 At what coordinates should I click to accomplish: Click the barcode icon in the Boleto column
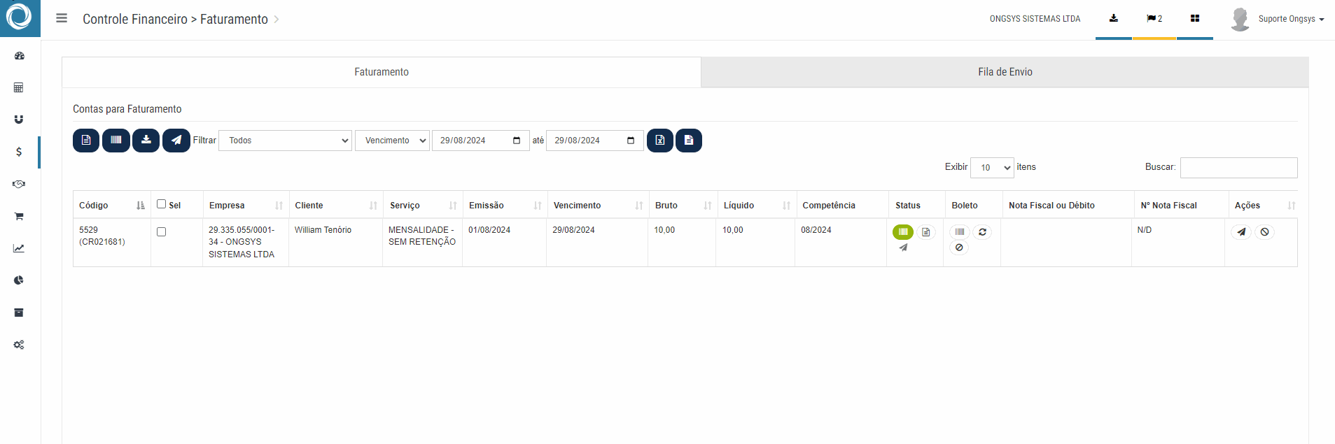[960, 232]
